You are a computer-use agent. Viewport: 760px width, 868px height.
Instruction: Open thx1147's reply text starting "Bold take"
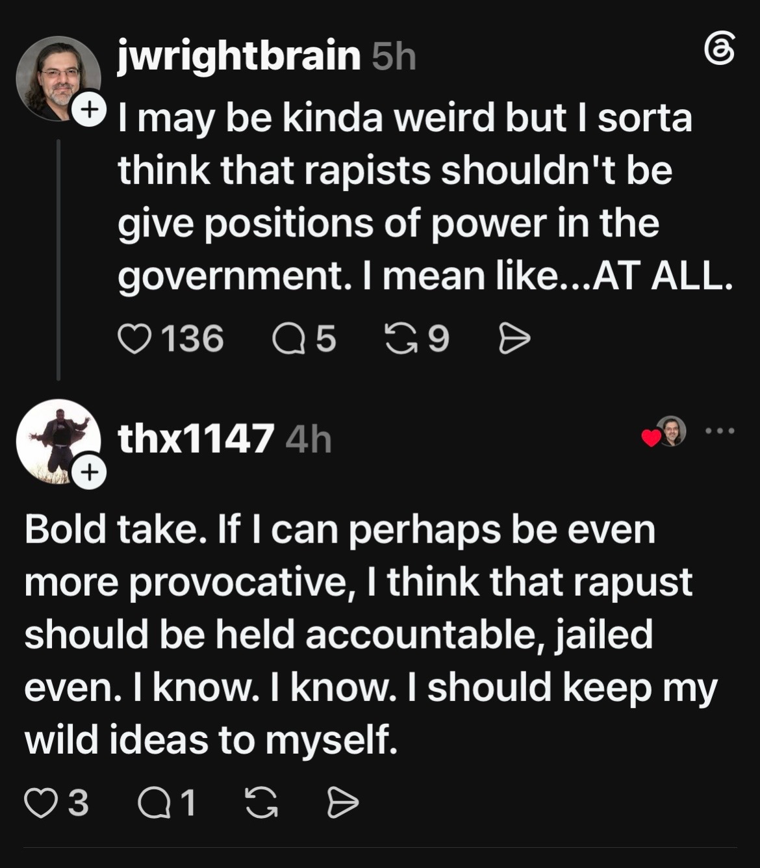(372, 635)
